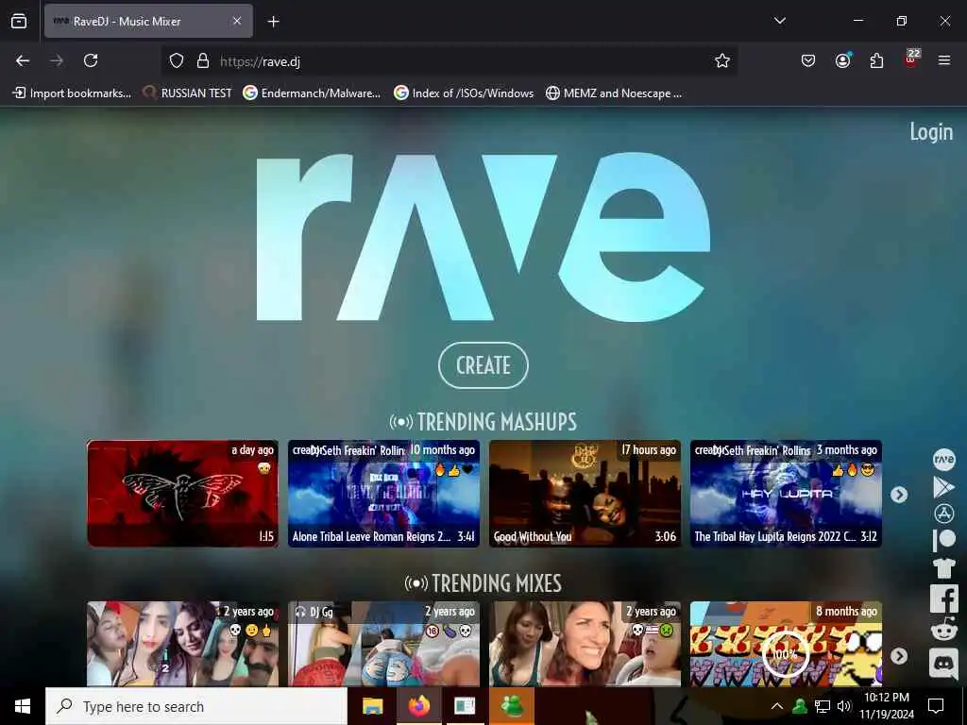Open Import bookmarks bookmark
967x725 pixels.
pyautogui.click(x=72, y=93)
